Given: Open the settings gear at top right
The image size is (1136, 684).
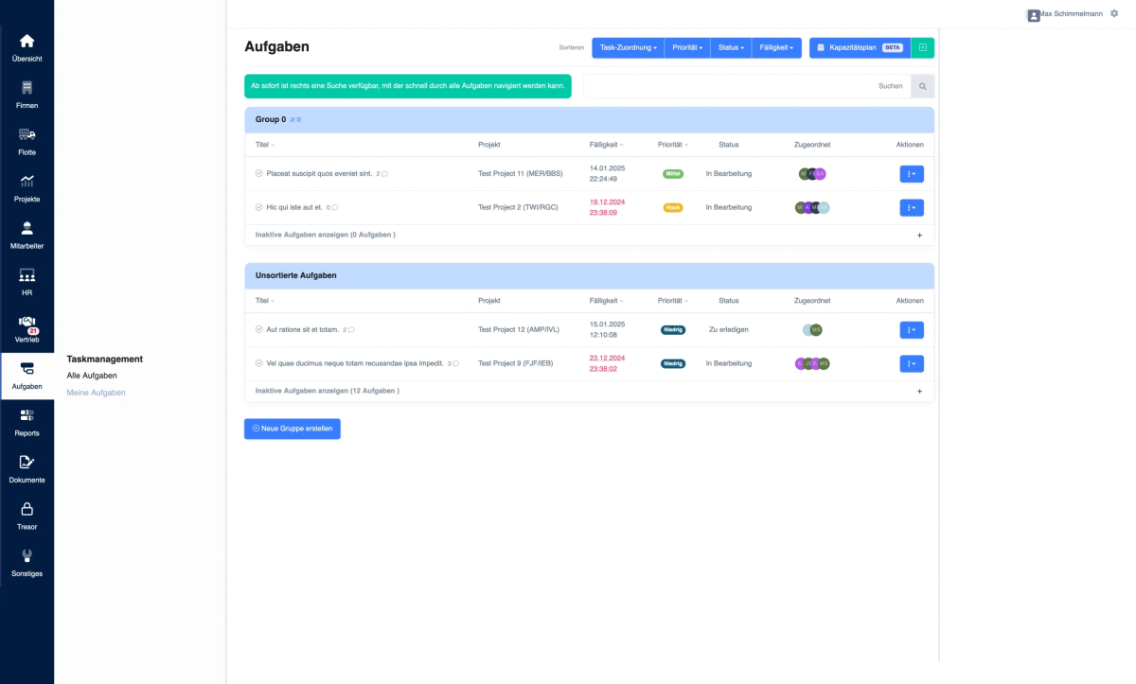Looking at the screenshot, I should (x=1113, y=13).
